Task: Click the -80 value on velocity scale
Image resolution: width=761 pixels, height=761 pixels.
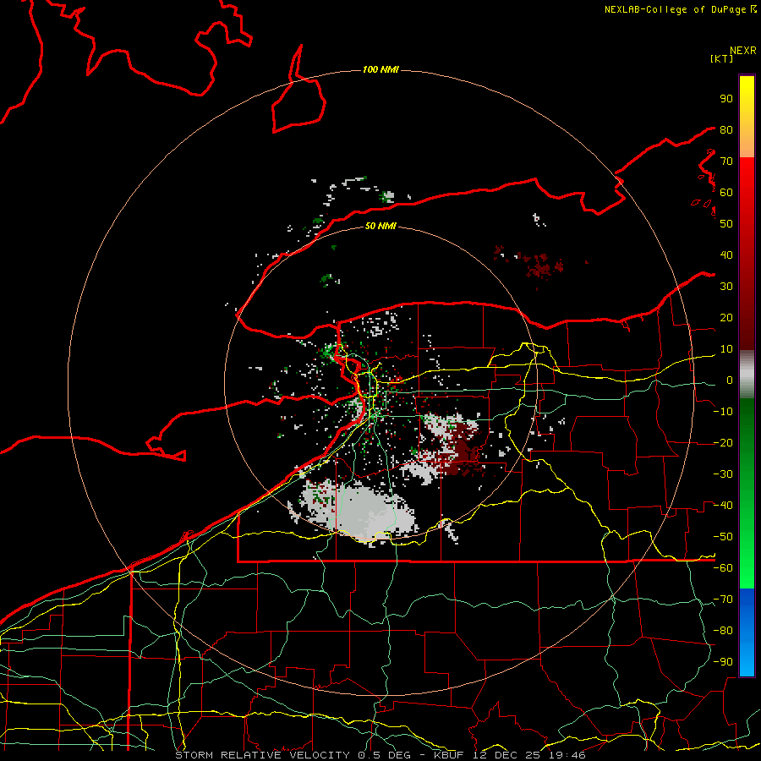Action: [x=723, y=631]
